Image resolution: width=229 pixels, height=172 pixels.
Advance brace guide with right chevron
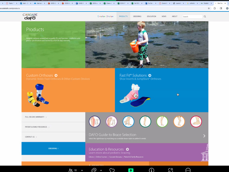point(204,136)
